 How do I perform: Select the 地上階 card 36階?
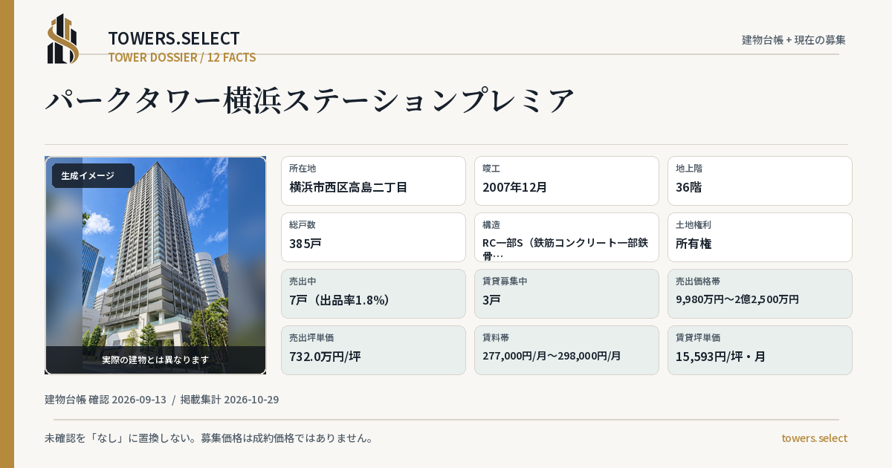pos(760,181)
